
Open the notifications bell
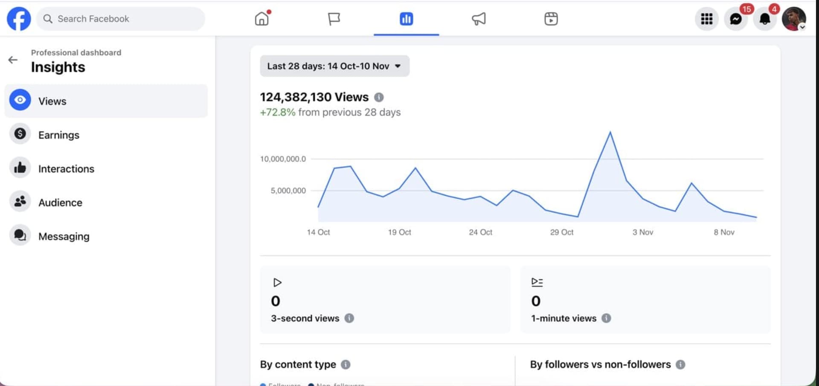pos(765,19)
